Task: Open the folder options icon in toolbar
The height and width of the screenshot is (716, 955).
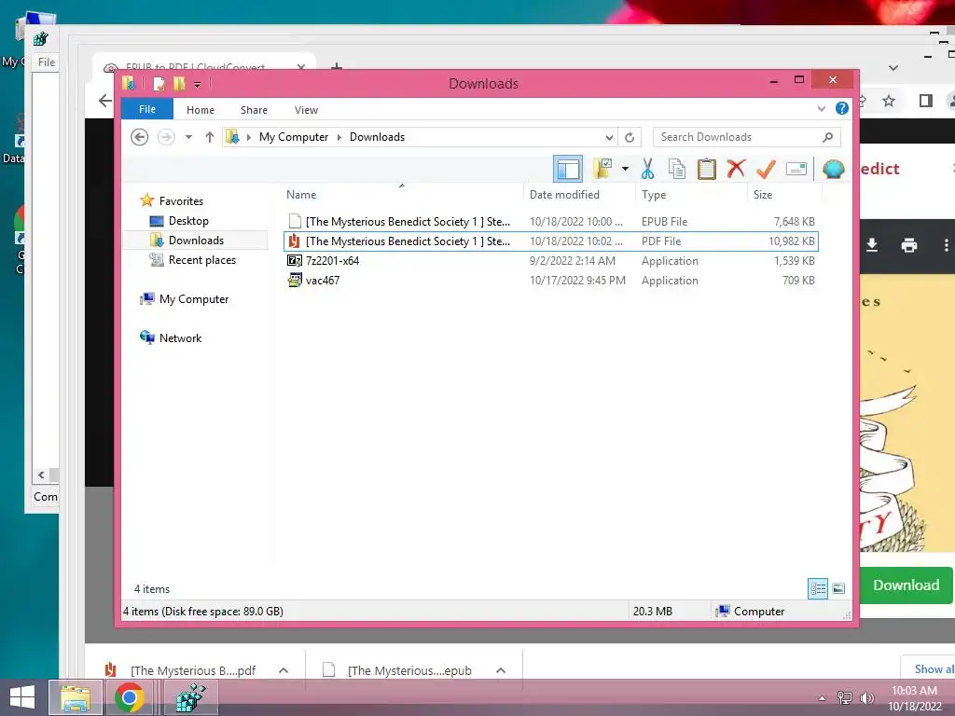Action: (x=602, y=169)
